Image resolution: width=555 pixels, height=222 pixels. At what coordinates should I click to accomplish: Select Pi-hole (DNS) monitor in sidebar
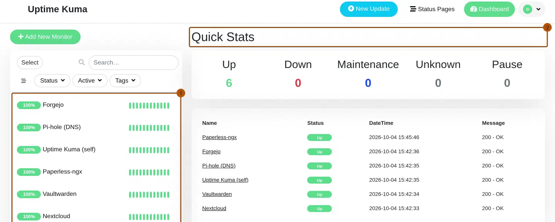coord(96,128)
